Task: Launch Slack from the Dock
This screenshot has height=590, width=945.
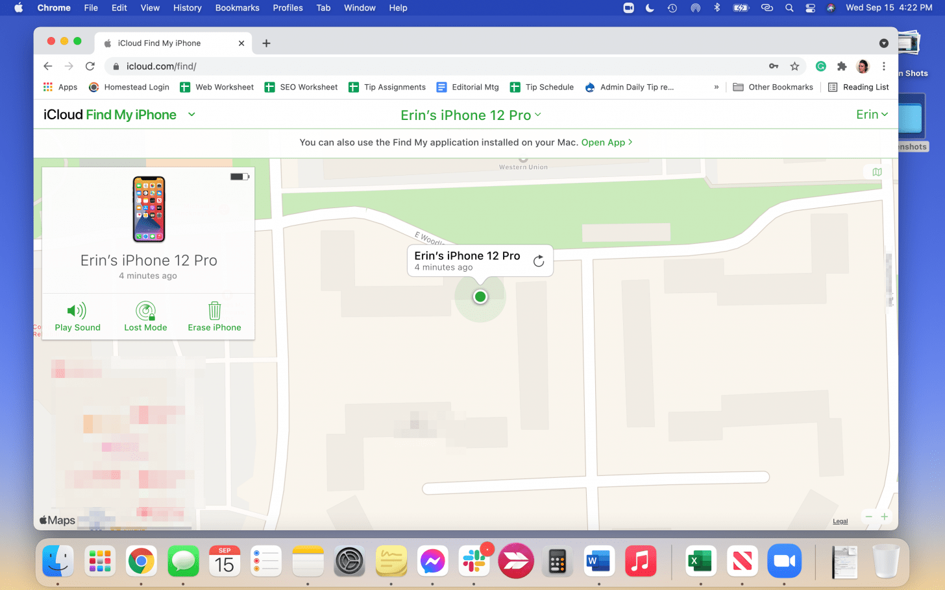Action: [x=474, y=561]
